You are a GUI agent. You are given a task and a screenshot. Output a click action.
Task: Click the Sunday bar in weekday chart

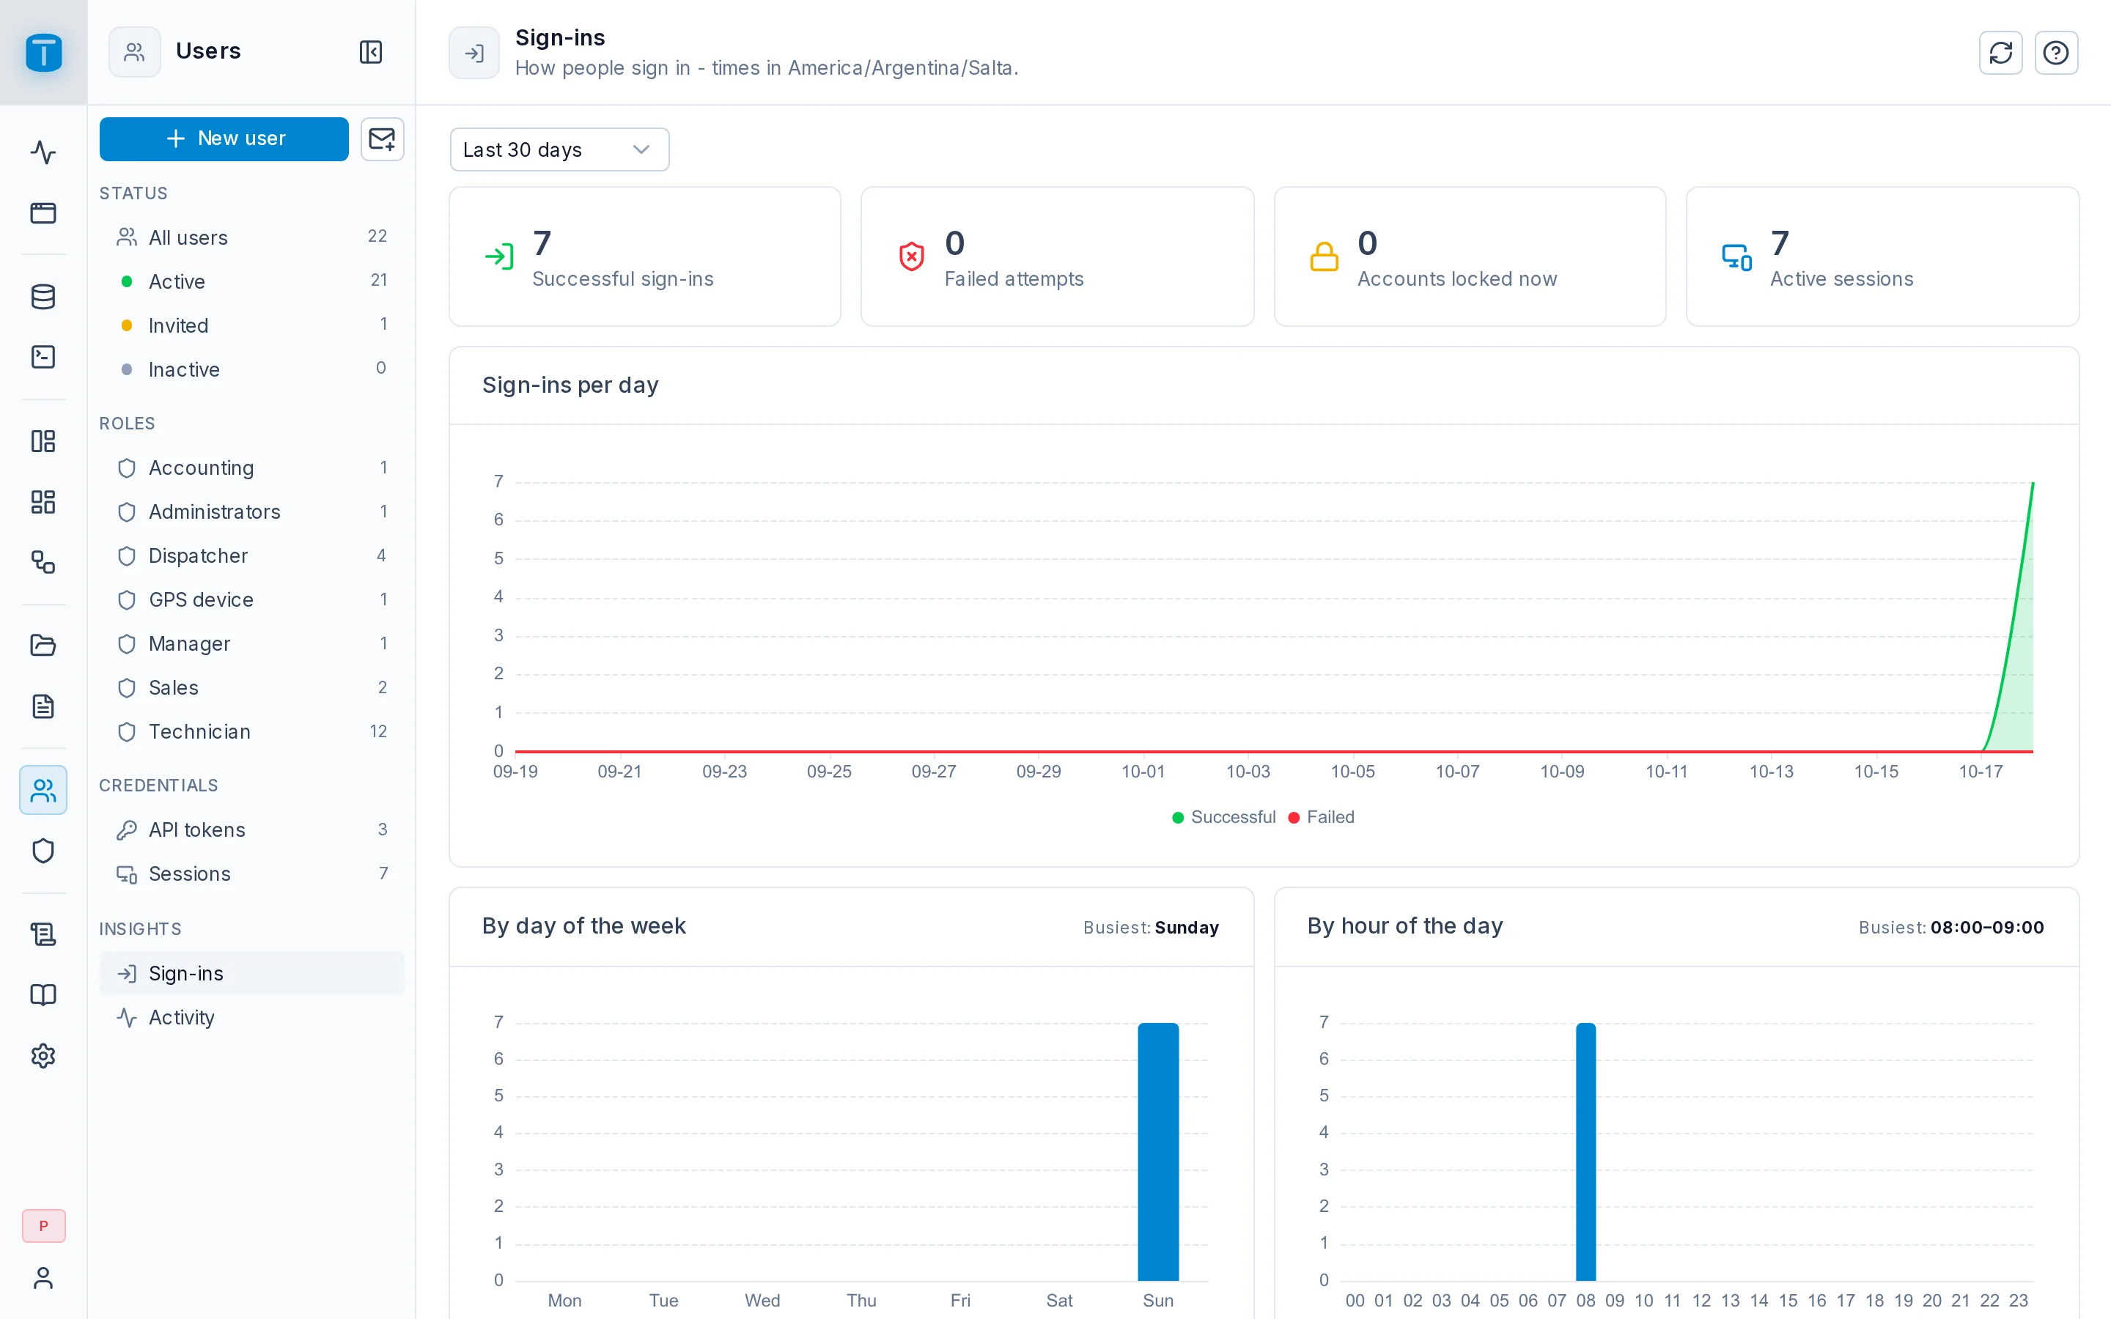pos(1157,1151)
